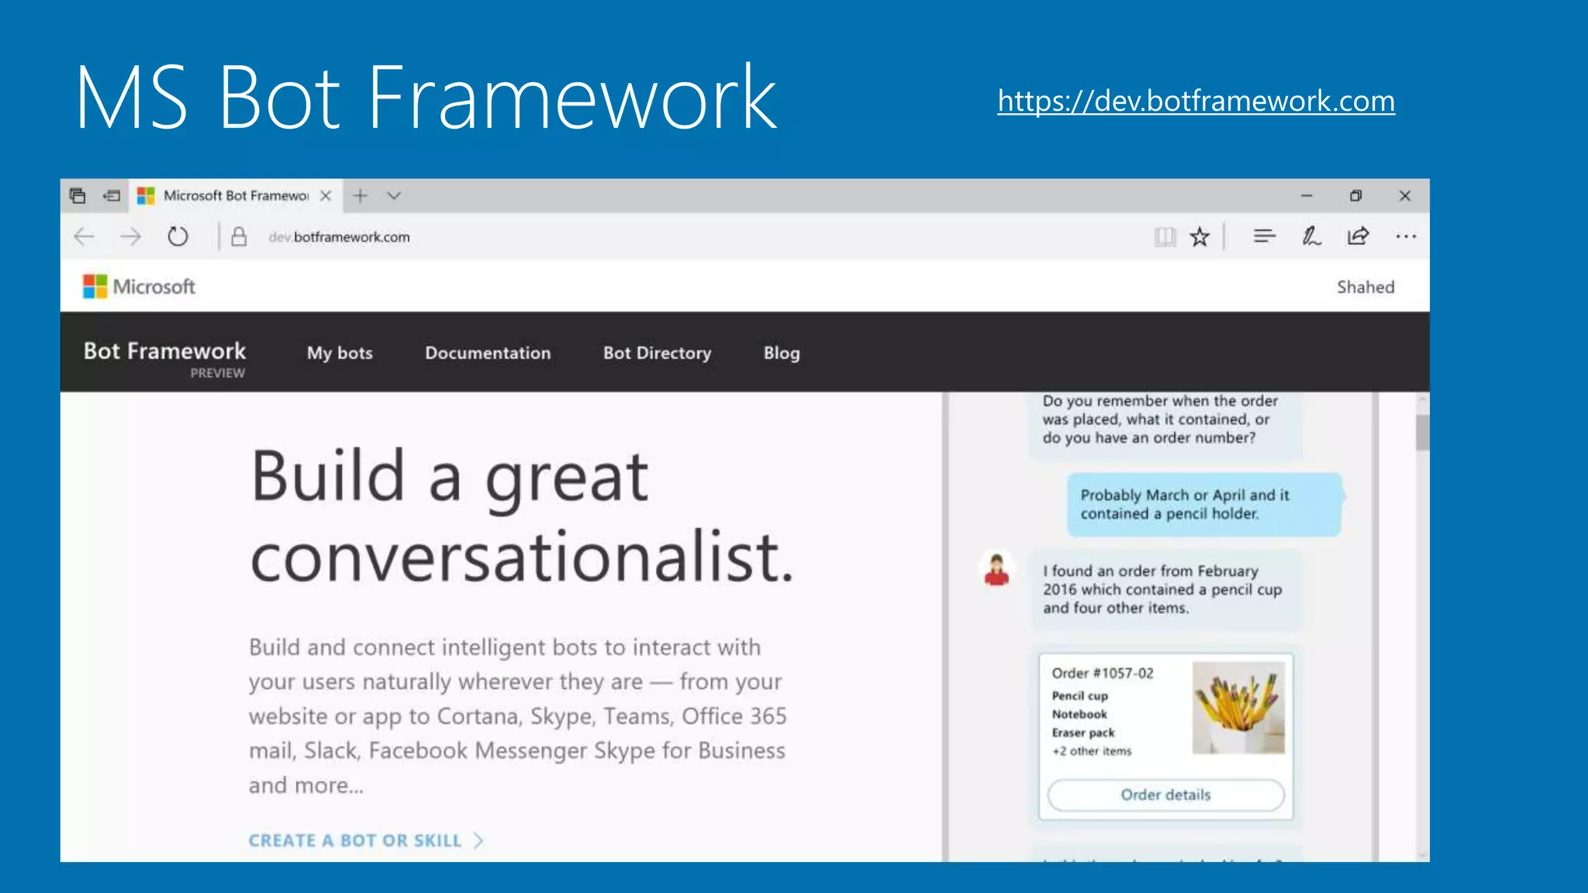Open My bots menu item
The width and height of the screenshot is (1588, 893).
pos(340,353)
